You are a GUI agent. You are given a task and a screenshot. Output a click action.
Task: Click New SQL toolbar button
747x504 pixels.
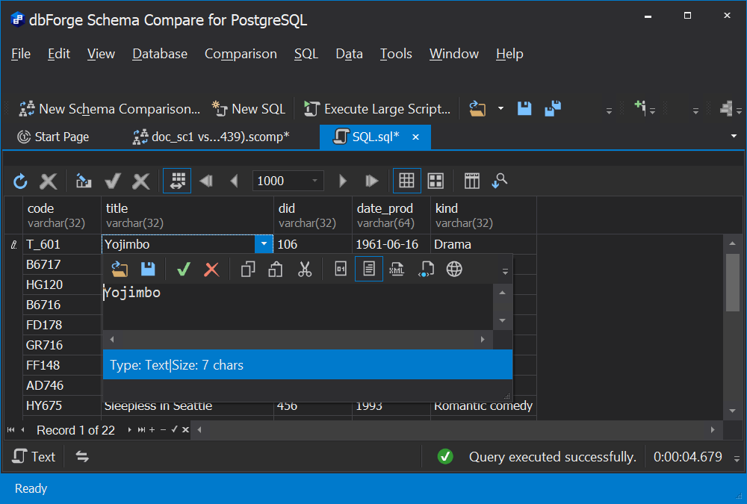(x=249, y=108)
